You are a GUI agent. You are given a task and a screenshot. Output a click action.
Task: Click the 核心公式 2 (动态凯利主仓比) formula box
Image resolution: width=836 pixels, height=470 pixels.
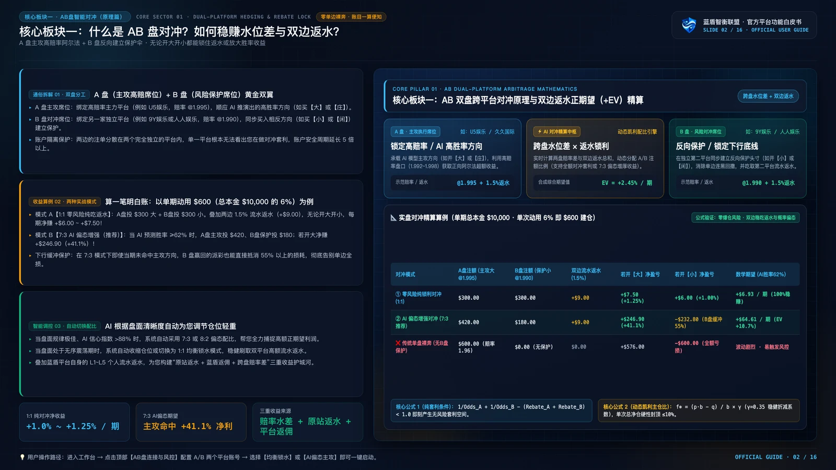(699, 410)
